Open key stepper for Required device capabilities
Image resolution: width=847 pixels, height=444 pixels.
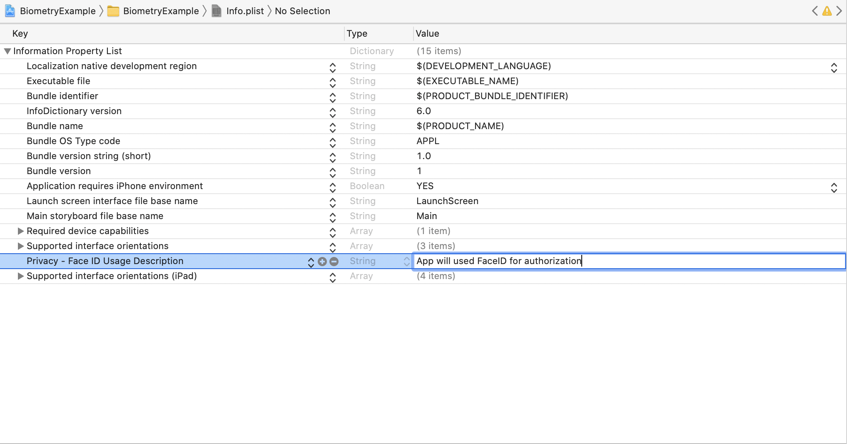(x=332, y=232)
